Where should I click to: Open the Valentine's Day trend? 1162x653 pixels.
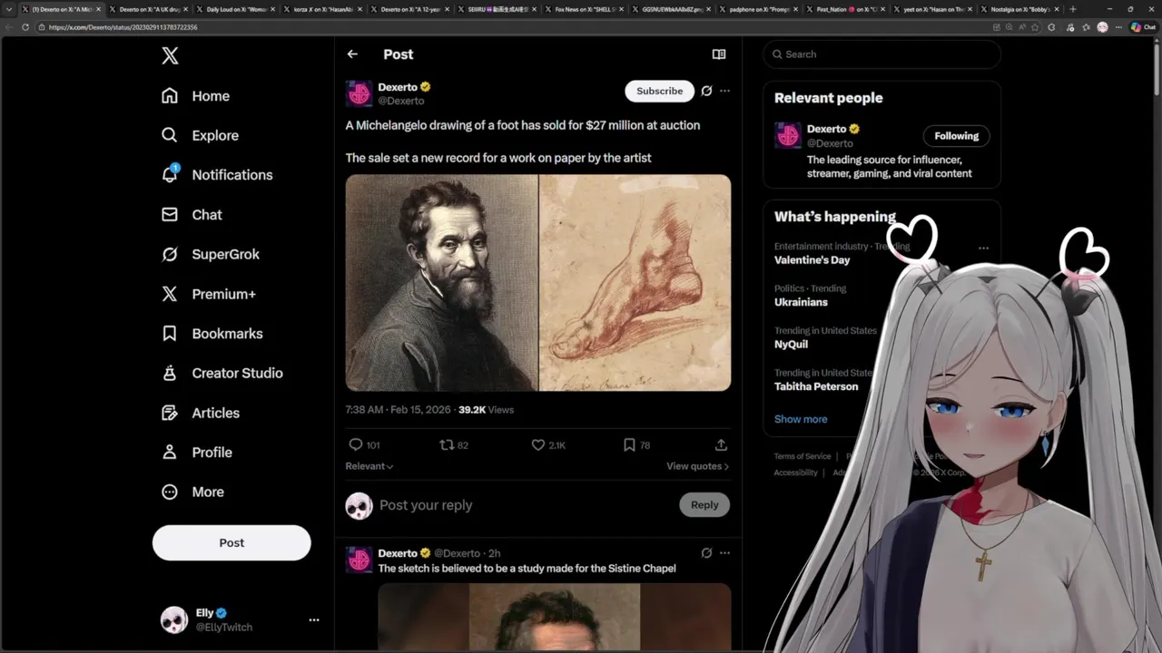(812, 260)
